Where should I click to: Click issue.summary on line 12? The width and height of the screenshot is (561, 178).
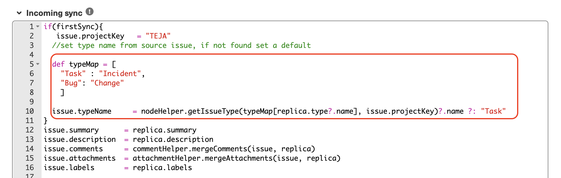(71, 130)
